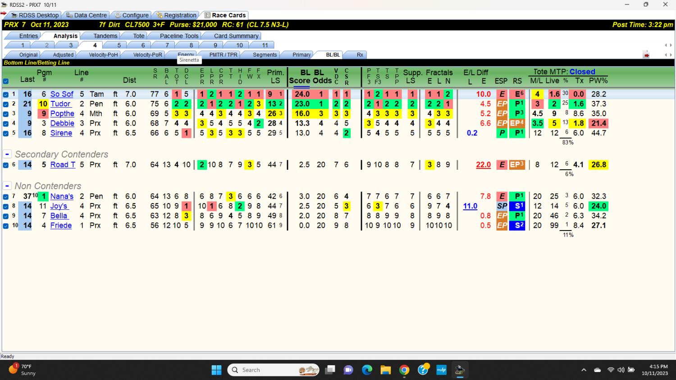Select race number 5 tab
The height and width of the screenshot is (380, 676).
pos(119,45)
